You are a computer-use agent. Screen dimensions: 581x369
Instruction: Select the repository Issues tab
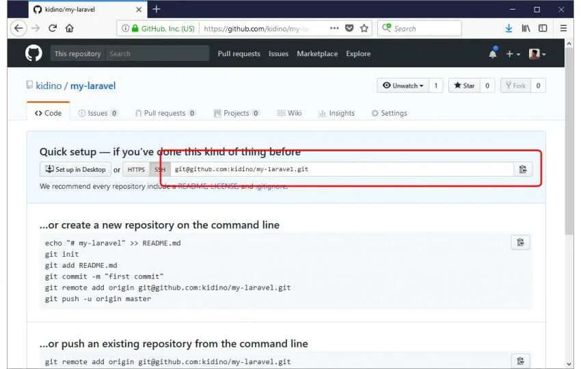pyautogui.click(x=98, y=113)
